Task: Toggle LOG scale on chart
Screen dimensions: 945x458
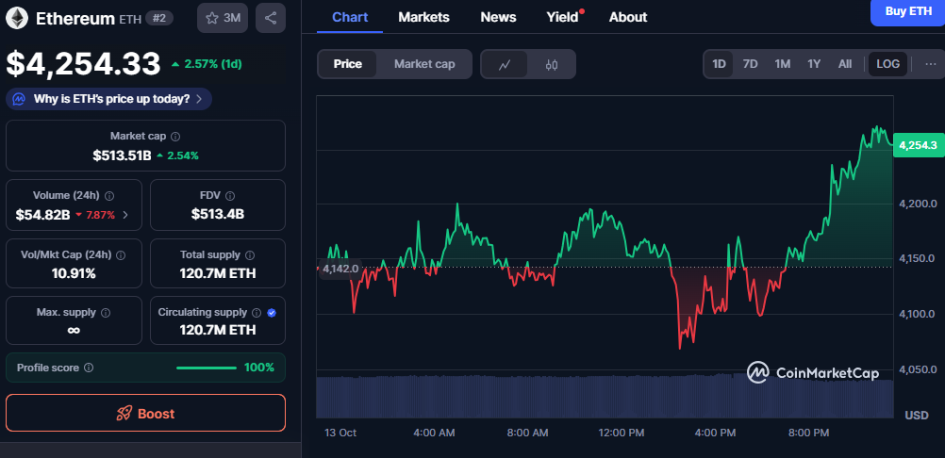Action: tap(887, 64)
